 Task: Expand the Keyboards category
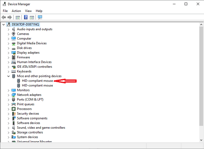[8, 72]
